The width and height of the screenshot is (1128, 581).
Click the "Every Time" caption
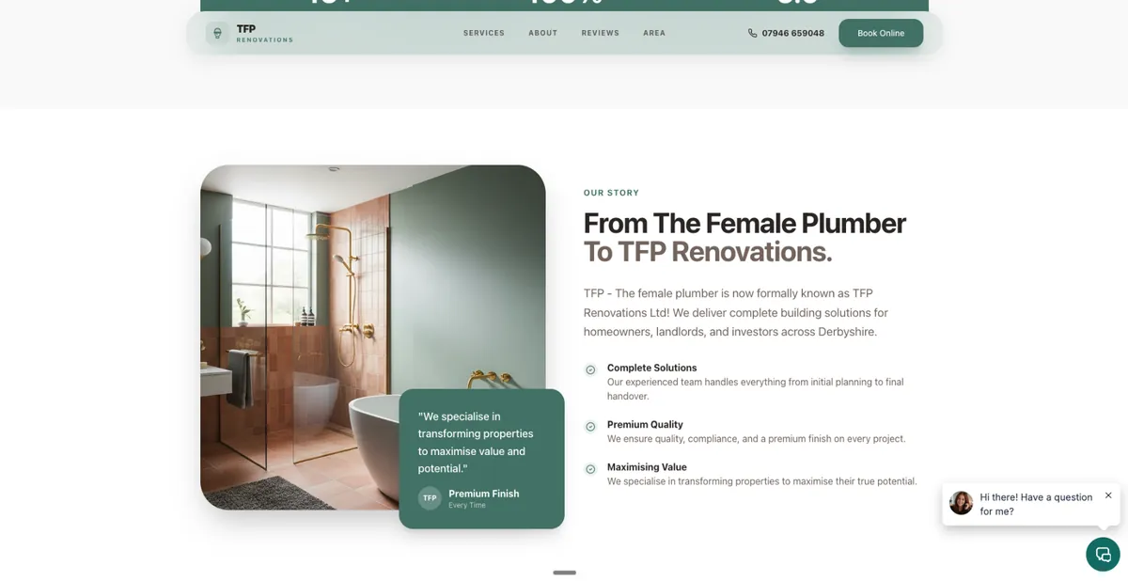point(467,506)
